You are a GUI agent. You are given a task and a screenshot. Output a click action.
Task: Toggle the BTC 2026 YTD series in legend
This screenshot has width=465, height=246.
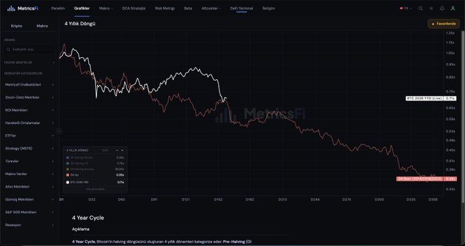95,182
